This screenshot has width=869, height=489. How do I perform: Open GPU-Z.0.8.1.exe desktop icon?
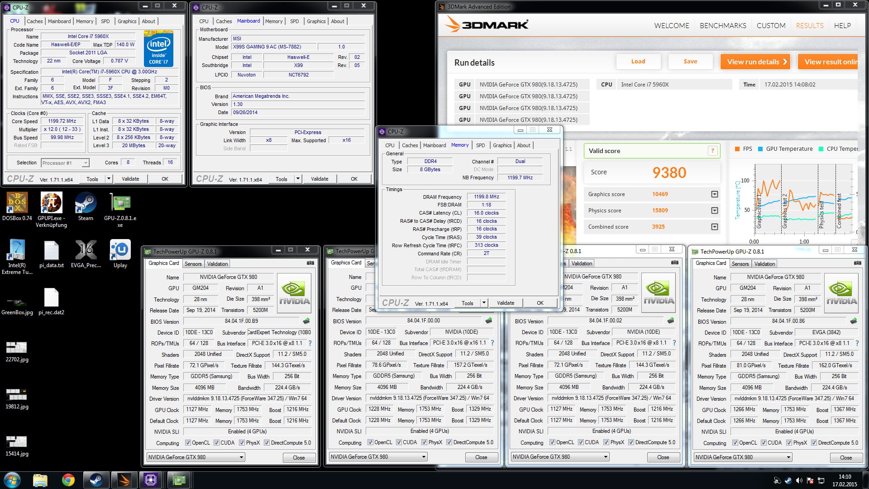point(120,209)
